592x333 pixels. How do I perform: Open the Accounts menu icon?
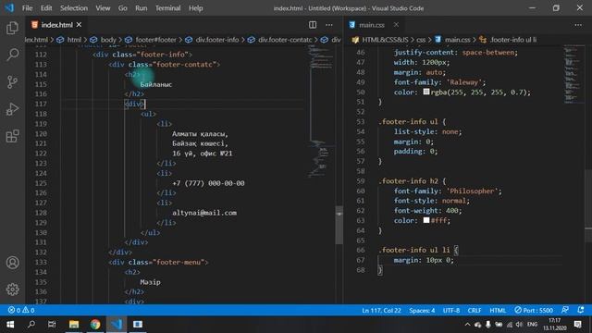[x=12, y=263]
